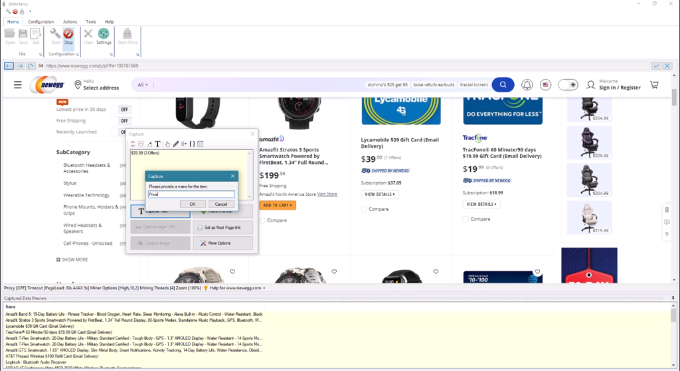
Task: Expand View Details for Tracfone gift card
Action: point(482,204)
